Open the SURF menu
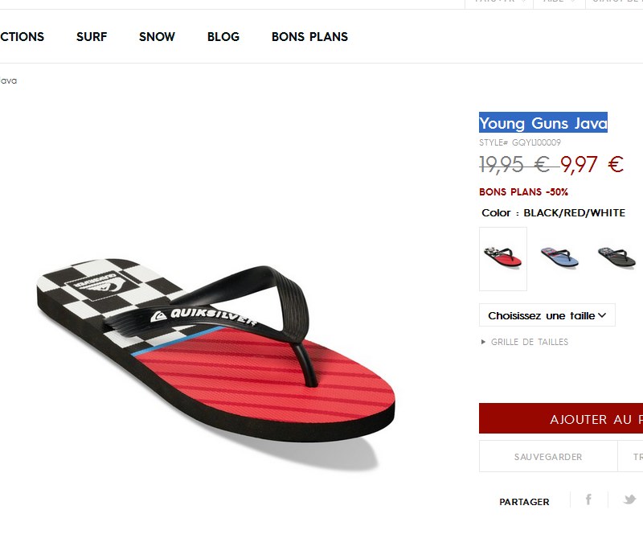Viewport: 643px width, 555px height. tap(92, 37)
